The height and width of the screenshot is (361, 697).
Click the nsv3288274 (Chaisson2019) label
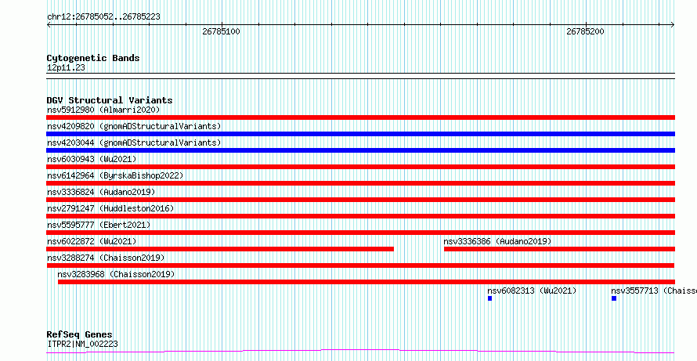(x=106, y=258)
